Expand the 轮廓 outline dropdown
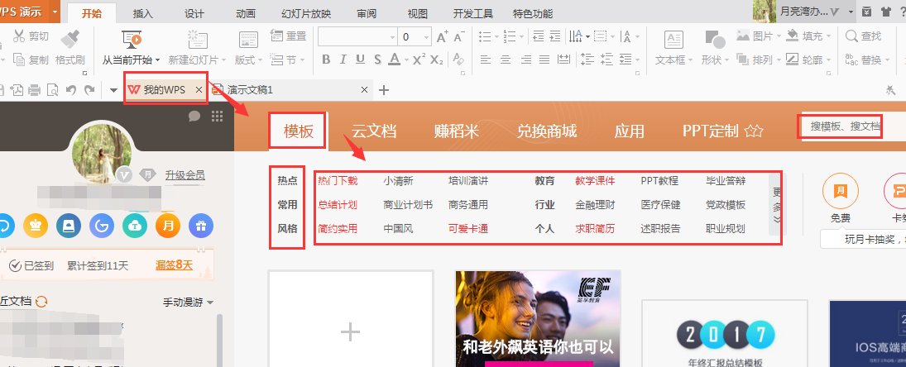Image resolution: width=906 pixels, height=367 pixels. pos(830,60)
